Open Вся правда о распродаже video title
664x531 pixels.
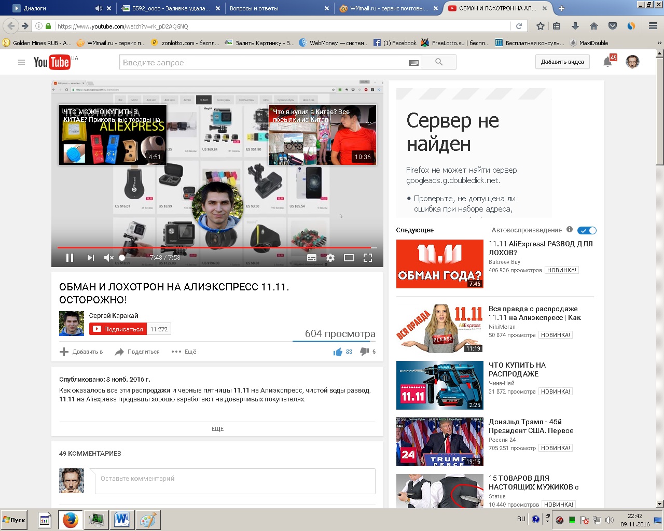click(535, 313)
